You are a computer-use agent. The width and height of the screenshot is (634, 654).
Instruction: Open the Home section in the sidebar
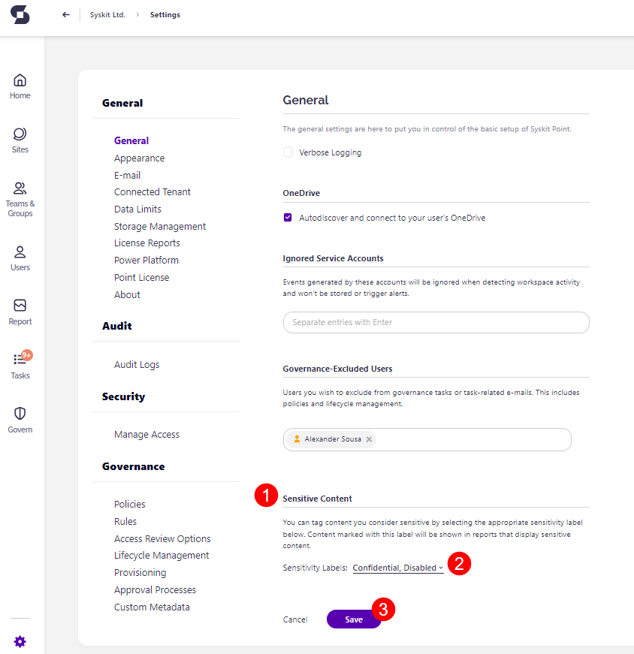click(x=20, y=84)
